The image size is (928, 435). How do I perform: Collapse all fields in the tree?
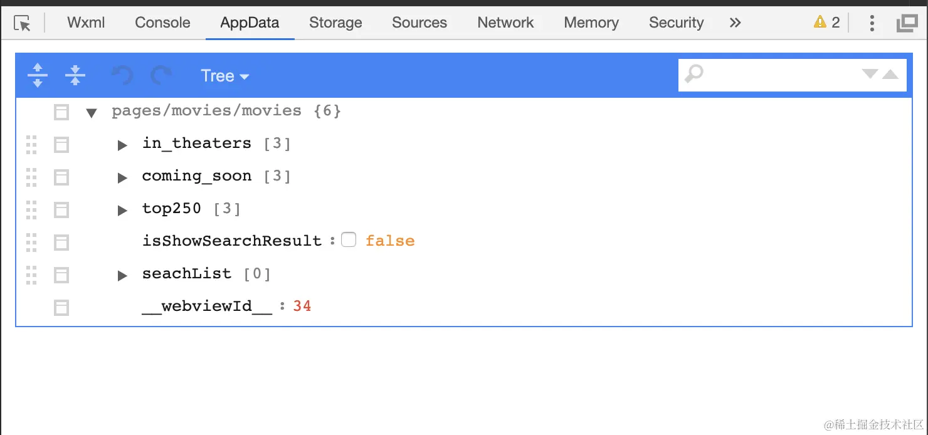75,75
